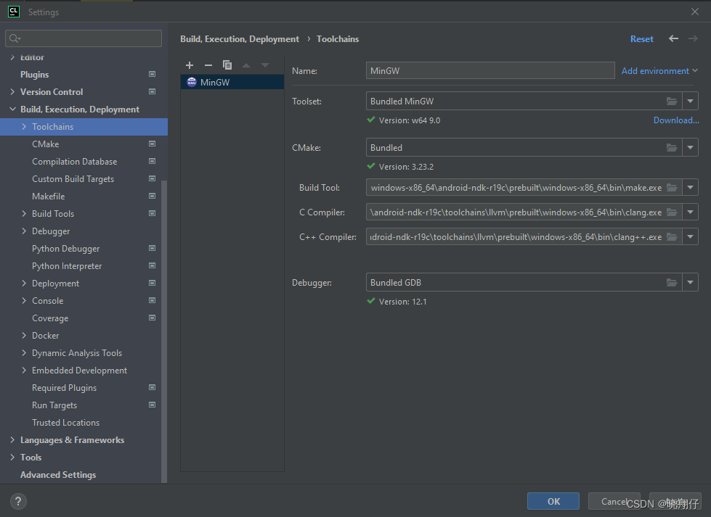
Task: Click Build, Execution, Deployment breadcrumb
Action: 240,39
